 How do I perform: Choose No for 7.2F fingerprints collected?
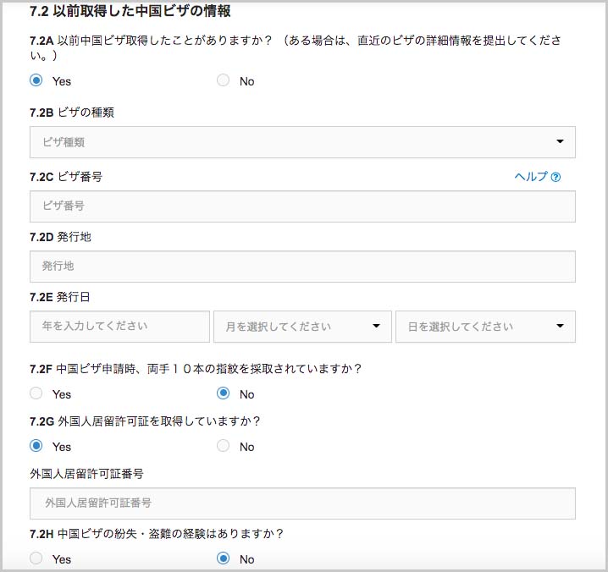[223, 393]
